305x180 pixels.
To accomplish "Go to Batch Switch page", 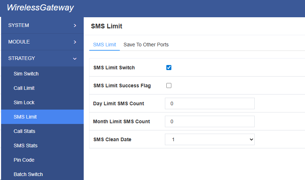I will click(28, 174).
